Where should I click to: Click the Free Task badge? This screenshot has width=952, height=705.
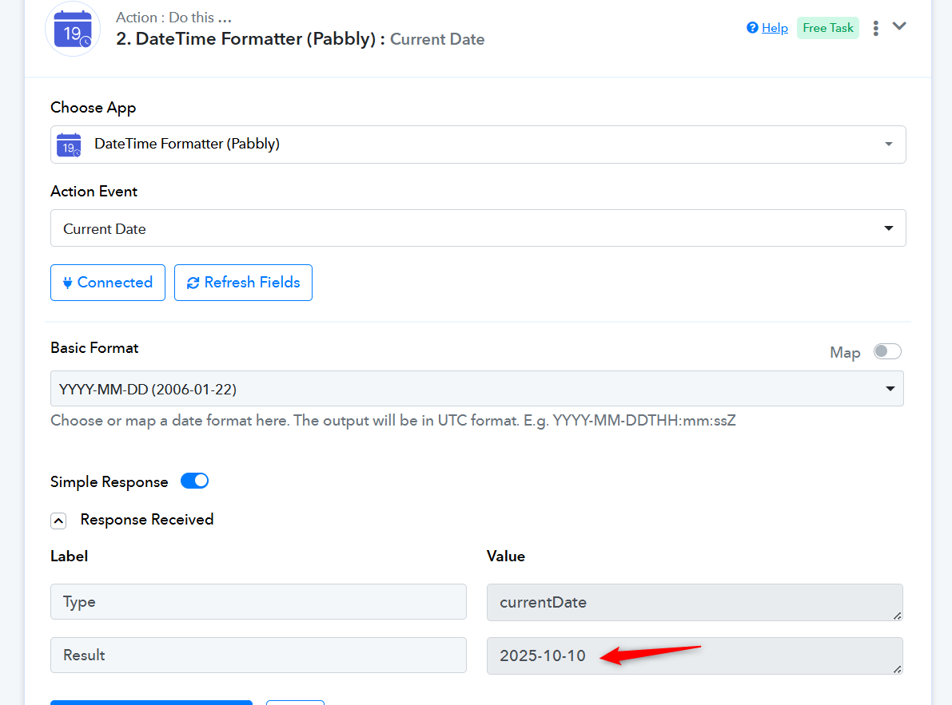click(827, 28)
